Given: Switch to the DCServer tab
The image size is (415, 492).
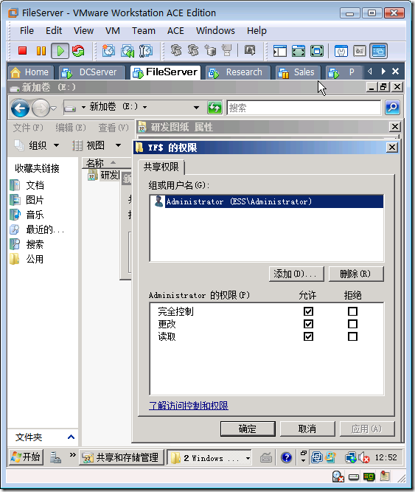Looking at the screenshot, I should 92,72.
